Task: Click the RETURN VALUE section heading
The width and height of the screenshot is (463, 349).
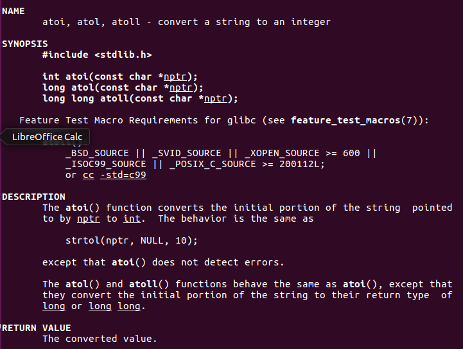Action: point(36,328)
